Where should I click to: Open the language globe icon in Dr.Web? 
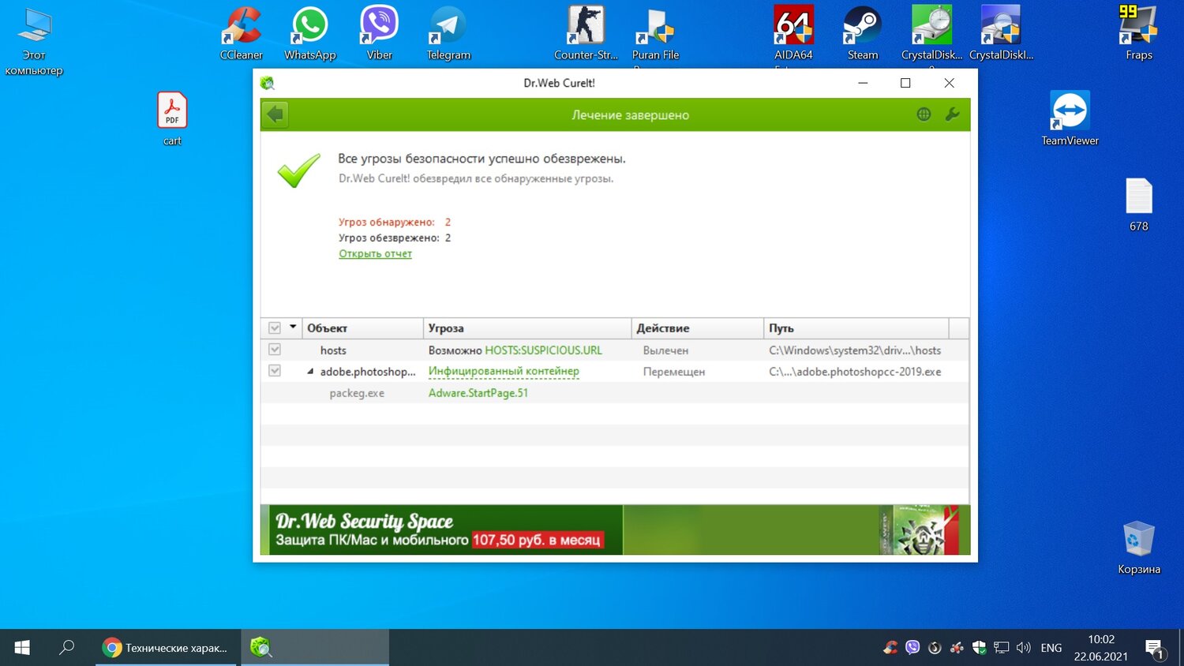(924, 114)
